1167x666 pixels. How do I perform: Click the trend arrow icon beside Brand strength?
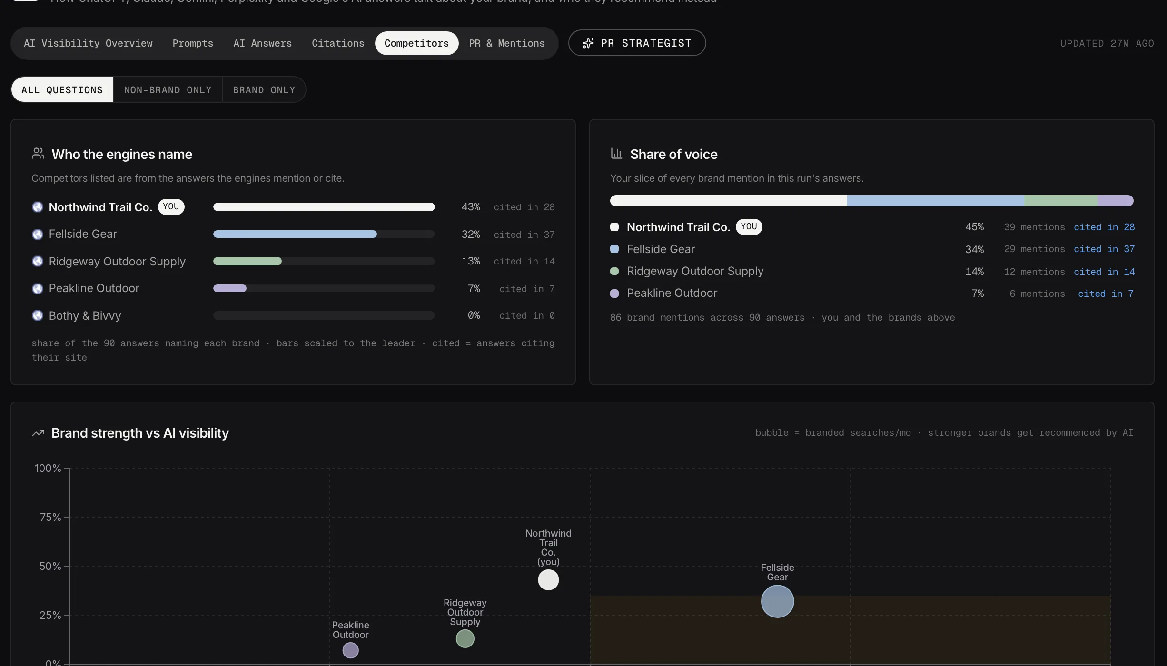pyautogui.click(x=38, y=433)
